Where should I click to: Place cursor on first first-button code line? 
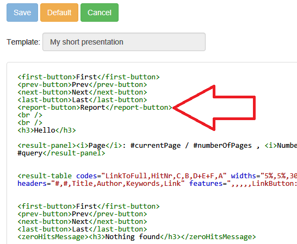click(89, 77)
